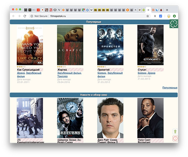Click the Как Сумасшедший title
This screenshot has height=157, width=188.
click(x=28, y=70)
